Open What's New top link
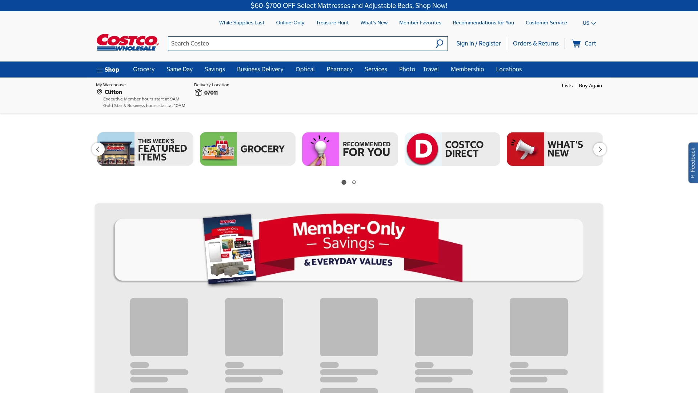This screenshot has width=698, height=393. coord(374,23)
